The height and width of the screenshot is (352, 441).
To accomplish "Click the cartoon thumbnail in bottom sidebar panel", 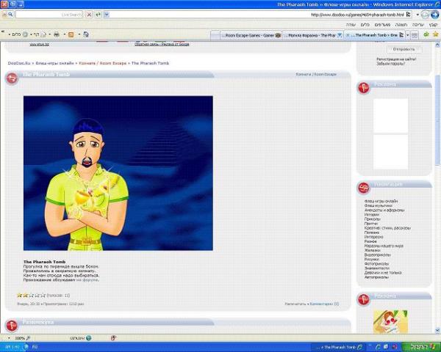I will (390, 322).
